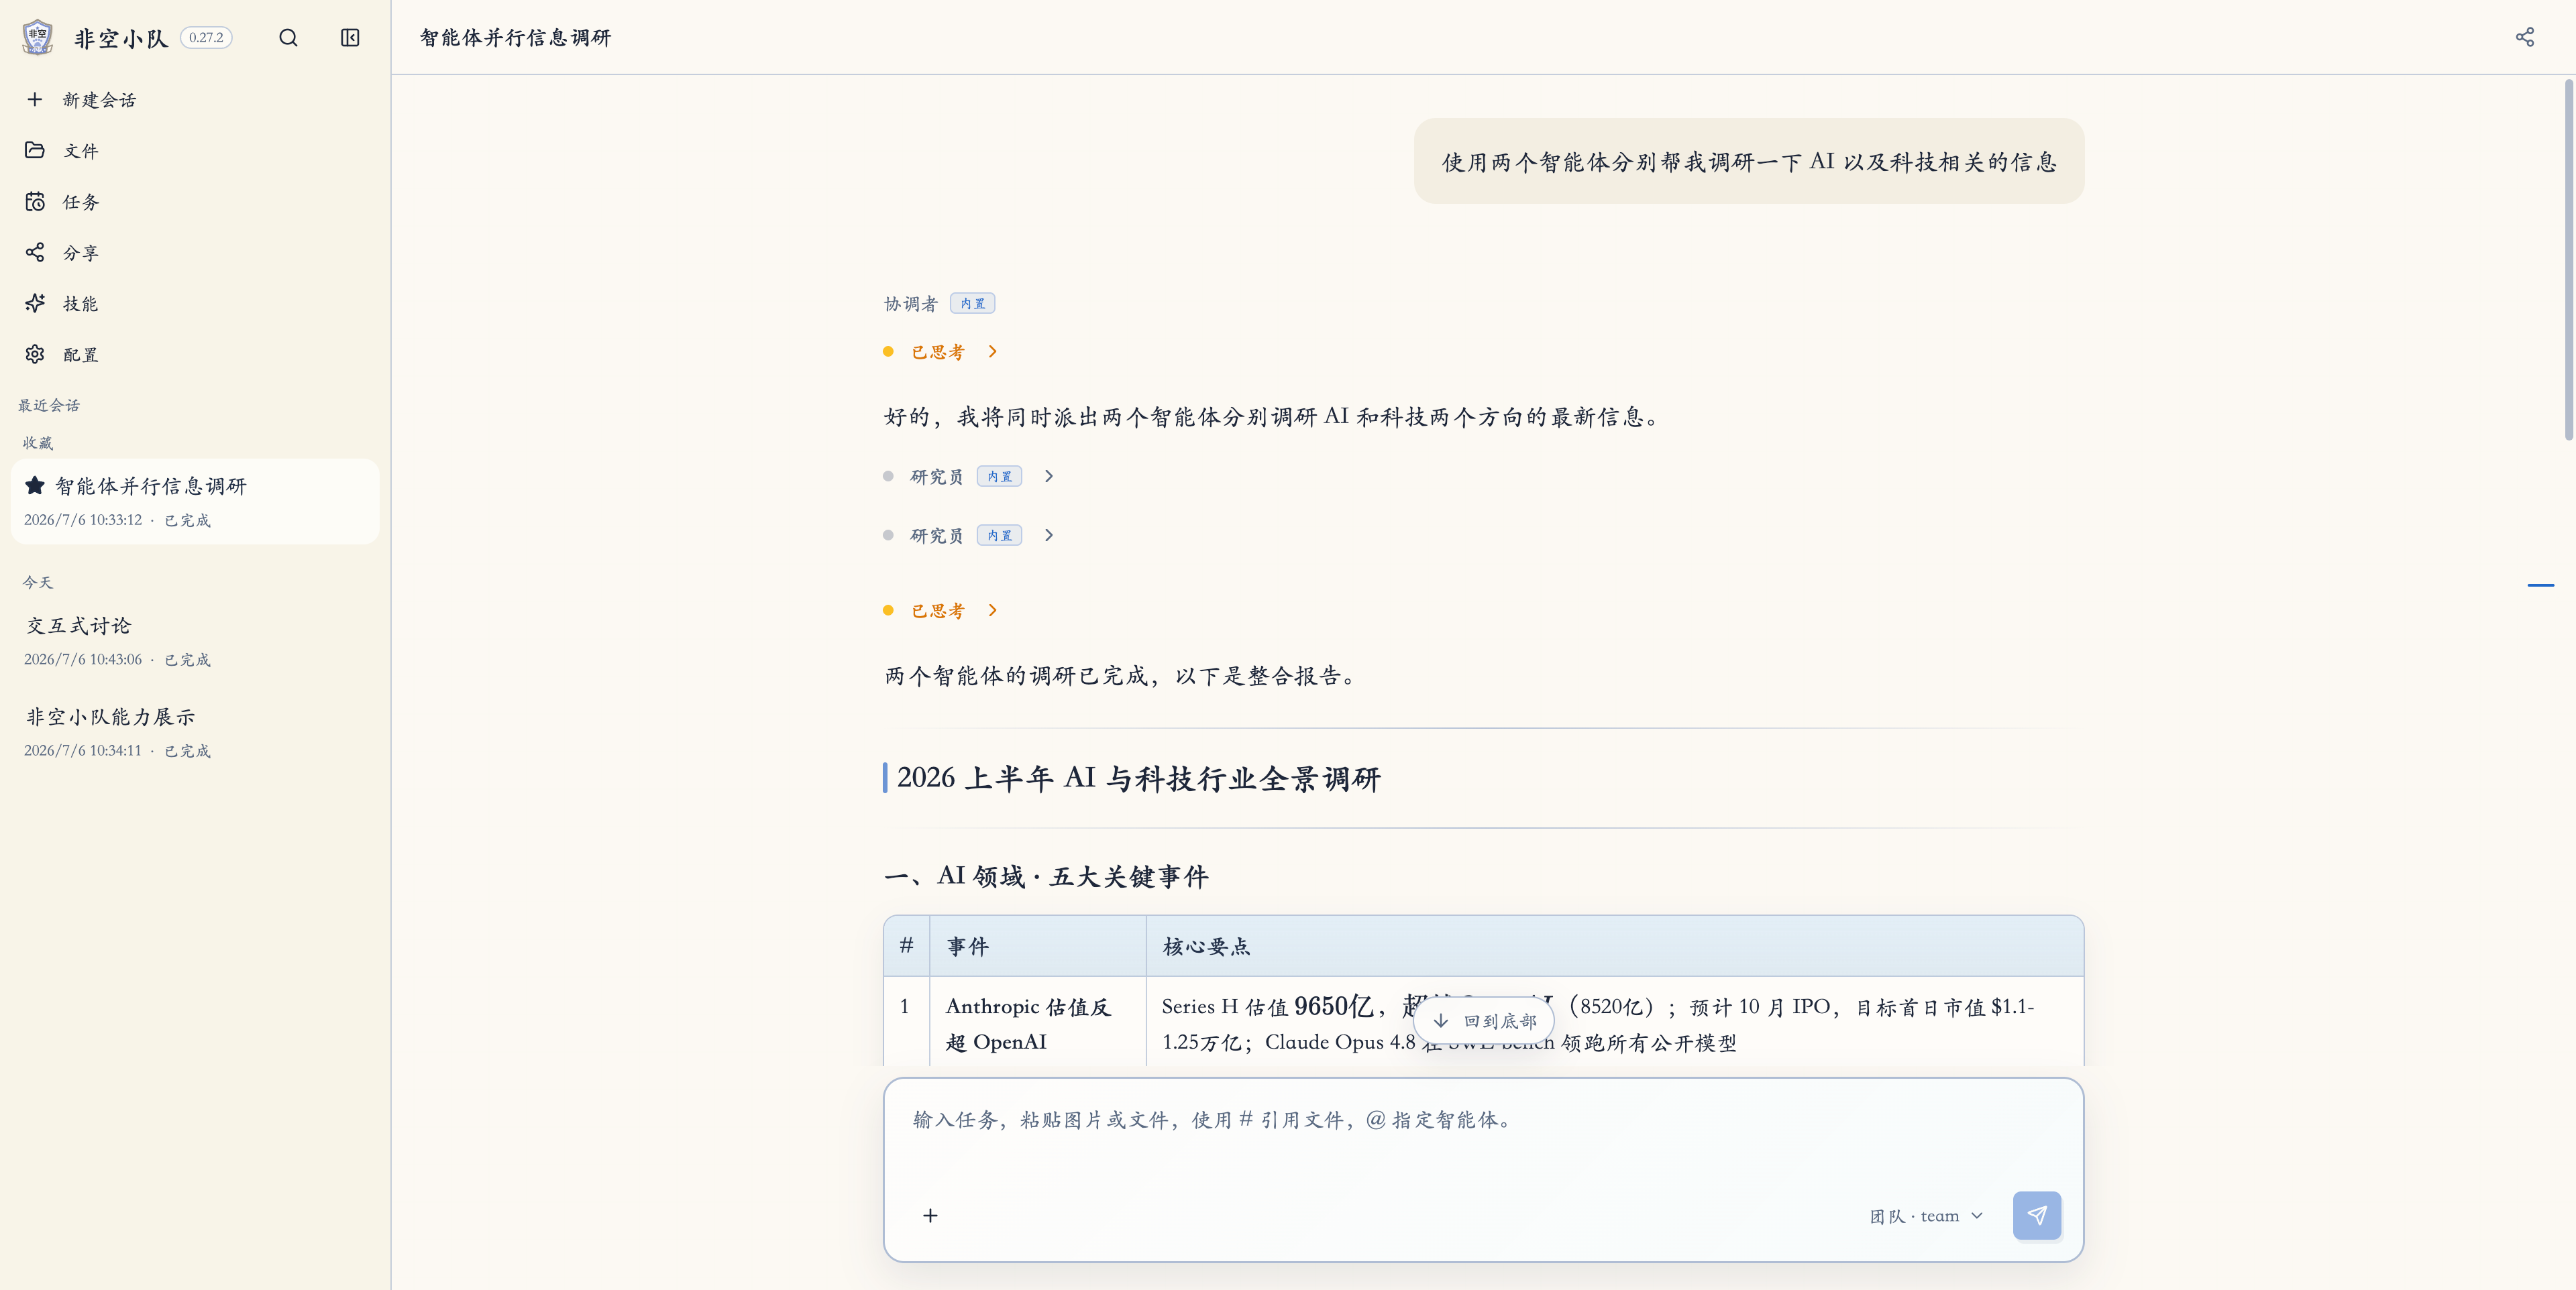Viewport: 2576px width, 1290px height.
Task: Click the 回到底部 button
Action: (1483, 1020)
